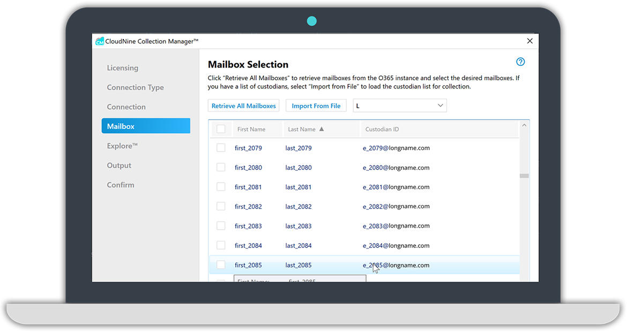The height and width of the screenshot is (332, 627).
Task: Check the box for first_2079
Action: coord(221,148)
